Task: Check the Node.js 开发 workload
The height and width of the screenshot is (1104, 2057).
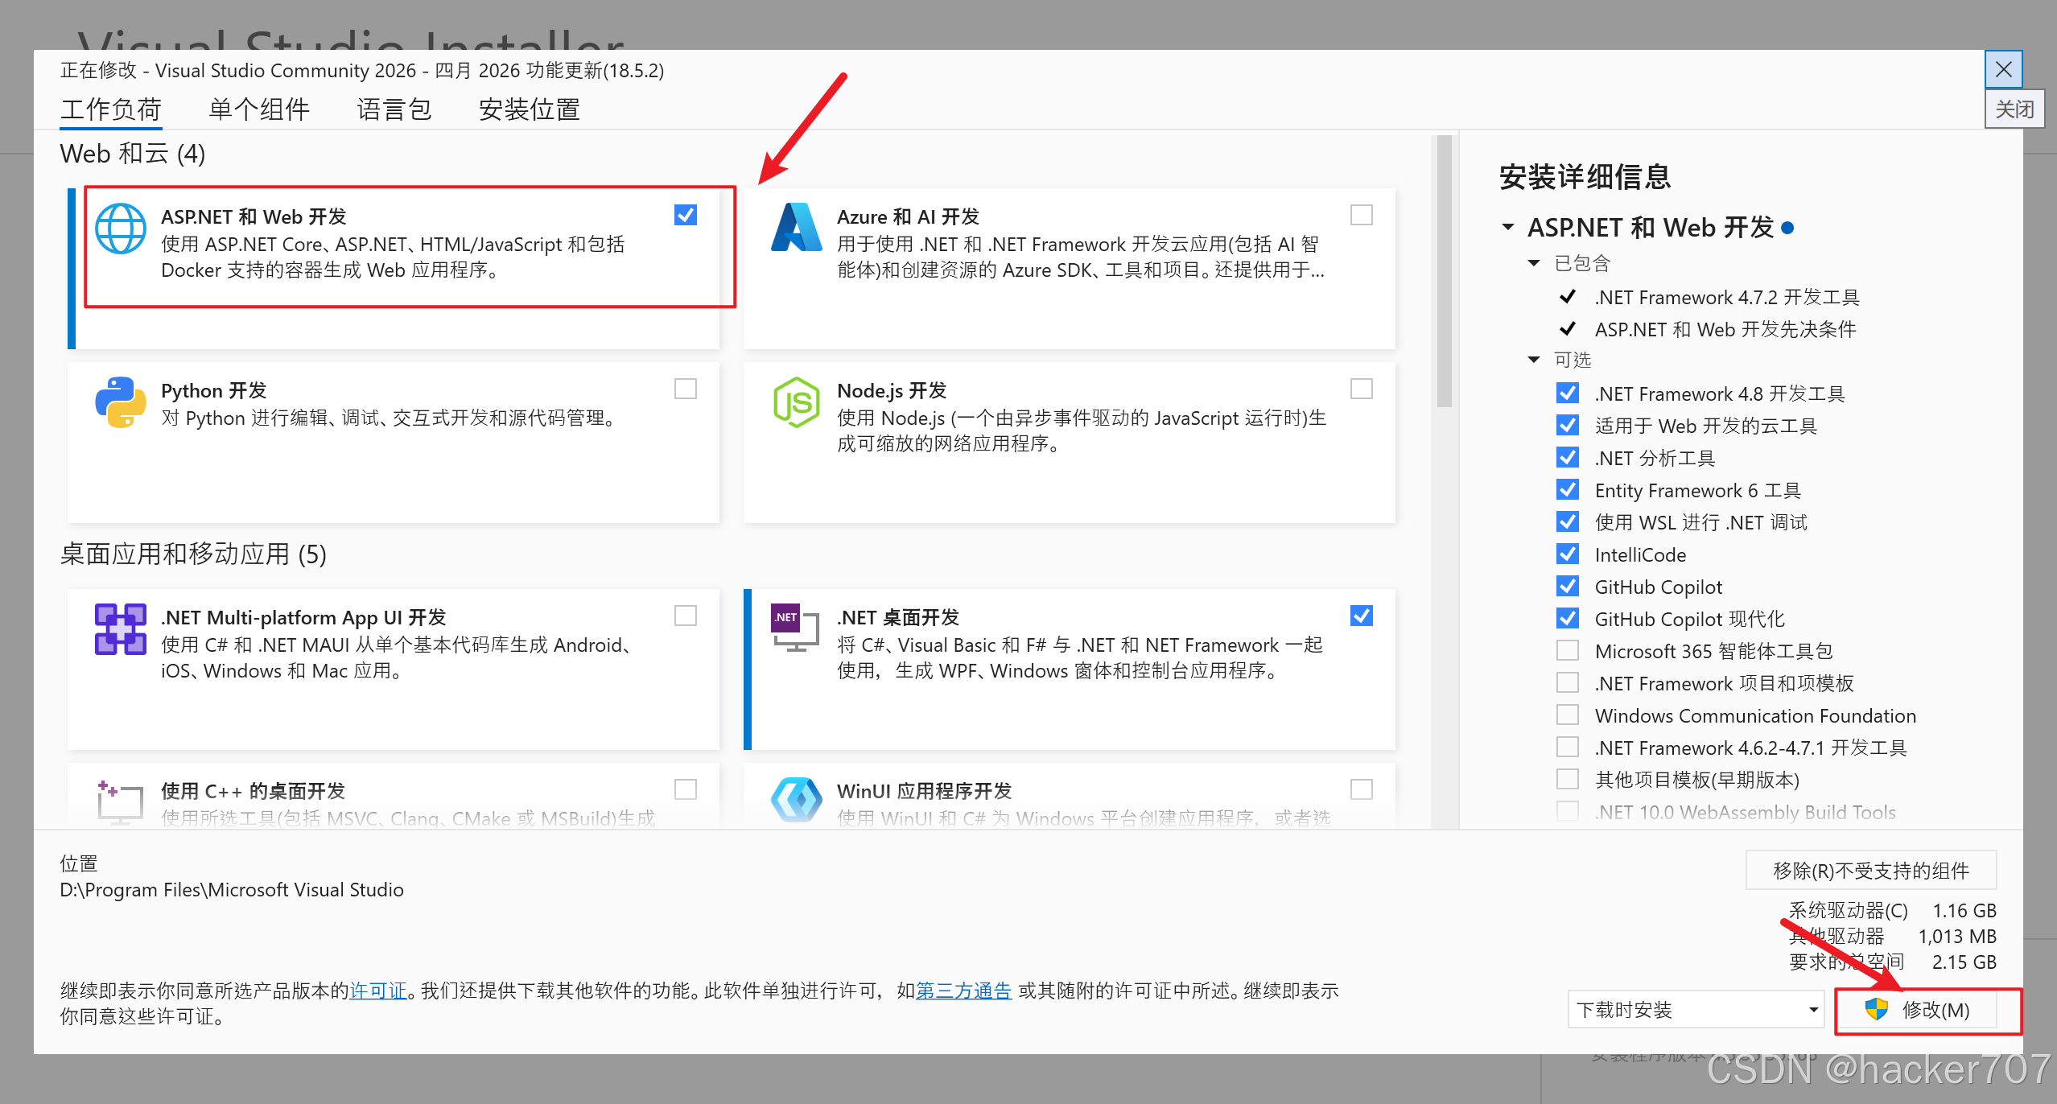Action: click(x=1362, y=389)
